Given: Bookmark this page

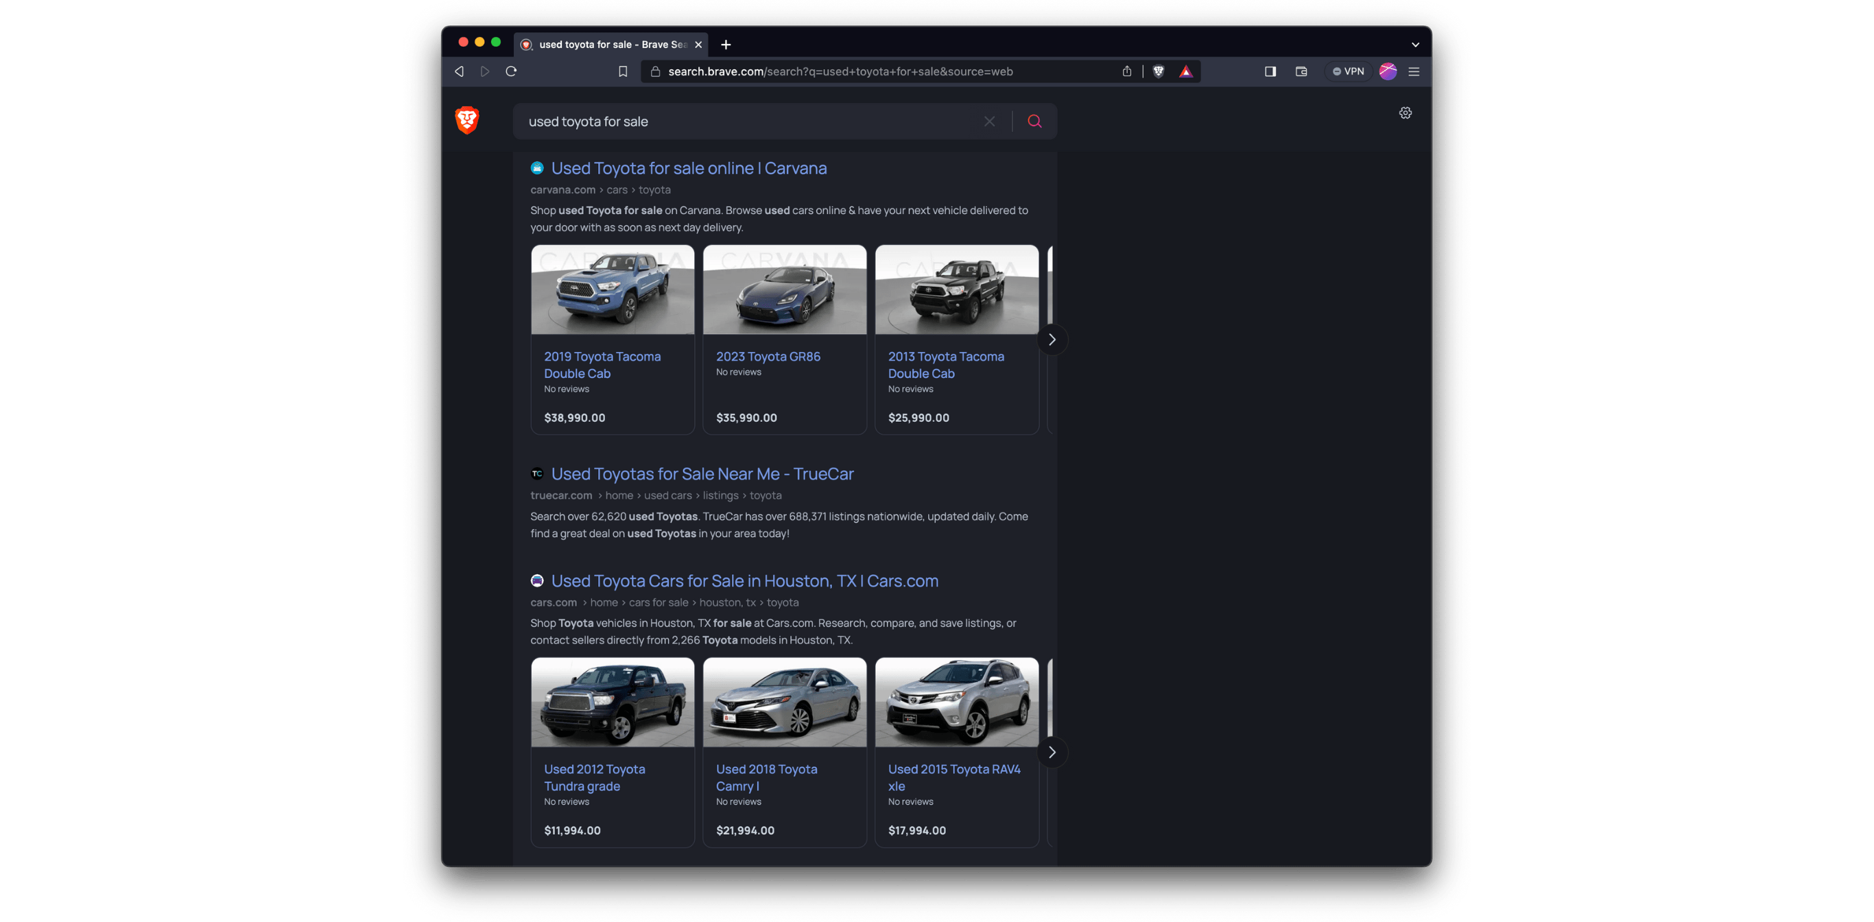Looking at the screenshot, I should tap(623, 71).
